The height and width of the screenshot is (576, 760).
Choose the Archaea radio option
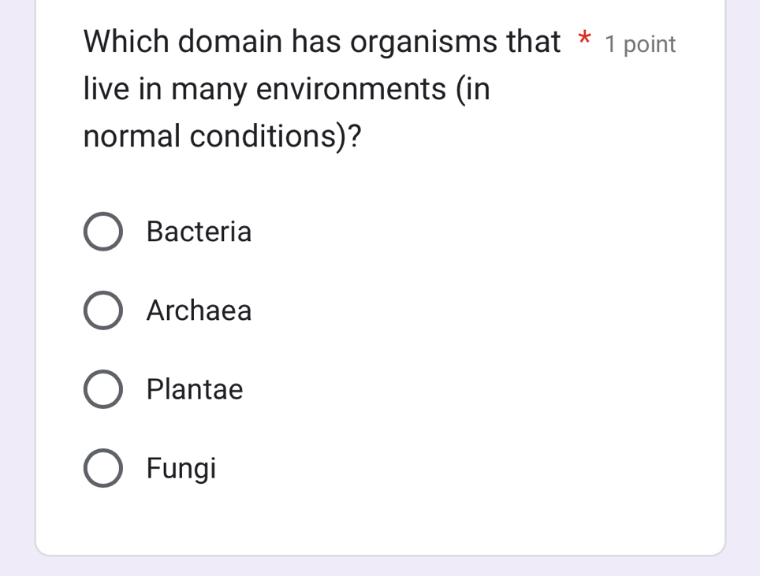pyautogui.click(x=102, y=310)
